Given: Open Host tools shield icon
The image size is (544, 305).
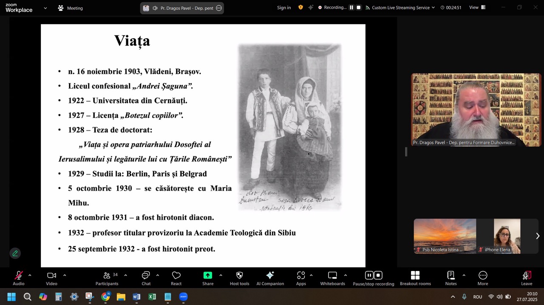Looking at the screenshot, I should 239,278.
